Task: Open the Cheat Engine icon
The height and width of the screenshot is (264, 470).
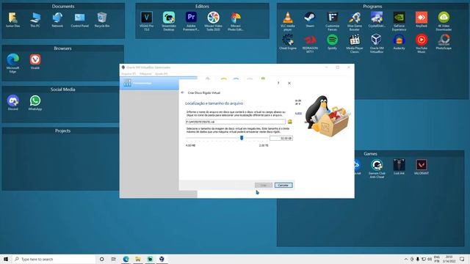Action: click(x=287, y=42)
